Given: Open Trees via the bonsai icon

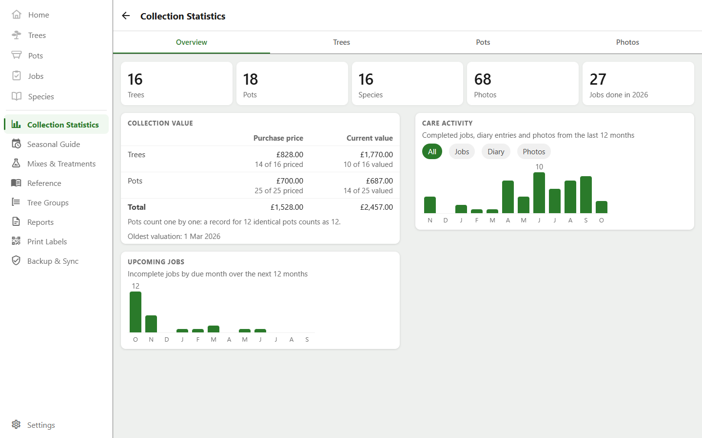Looking at the screenshot, I should pos(17,35).
